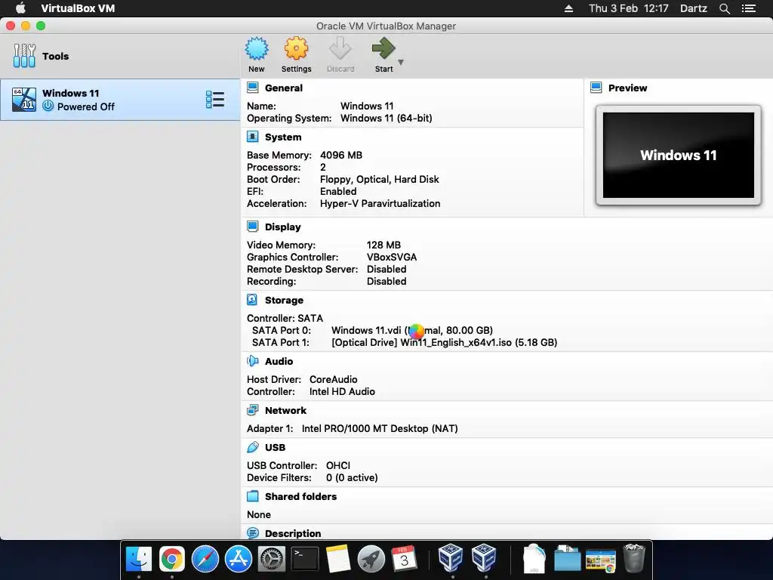773x580 pixels.
Task: Click the General section icon
Action: (x=252, y=88)
